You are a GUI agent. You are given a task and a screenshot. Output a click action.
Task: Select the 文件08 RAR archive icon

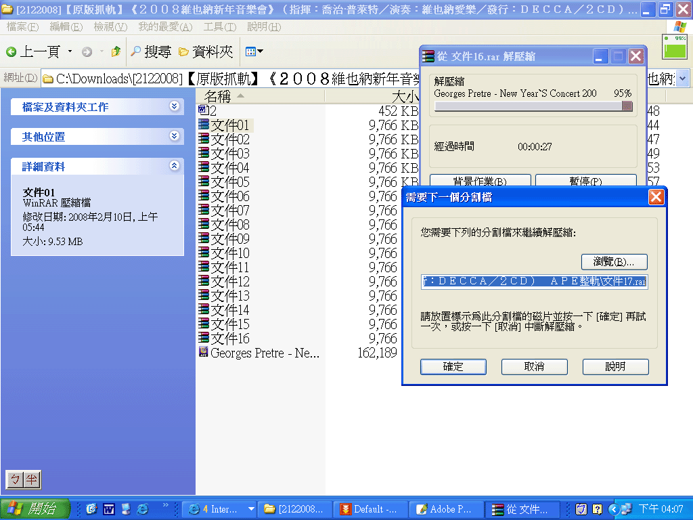[203, 223]
